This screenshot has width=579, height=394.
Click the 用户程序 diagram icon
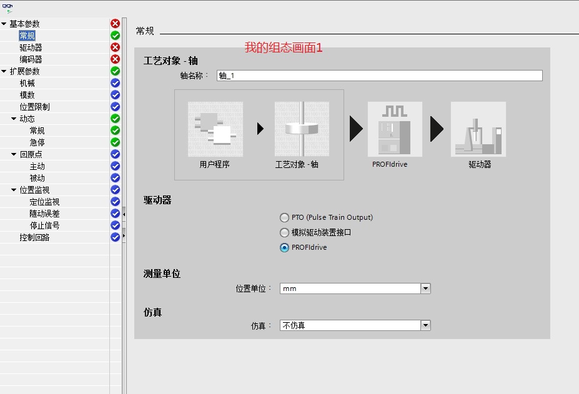pyautogui.click(x=215, y=129)
